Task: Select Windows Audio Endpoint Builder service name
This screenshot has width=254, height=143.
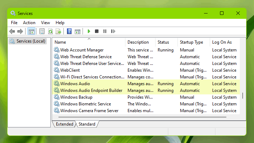Action: coord(91,90)
